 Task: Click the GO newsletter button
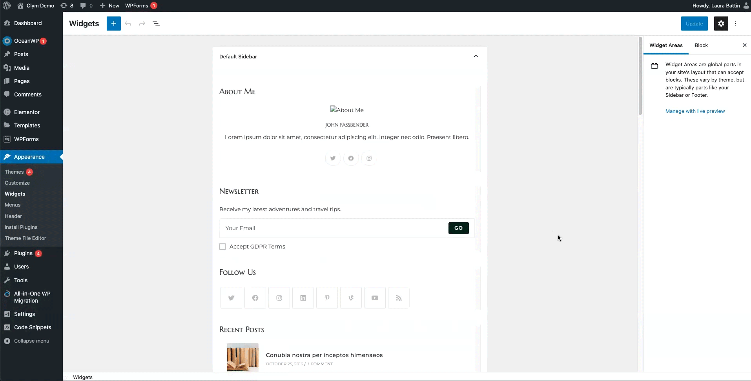[x=458, y=228]
